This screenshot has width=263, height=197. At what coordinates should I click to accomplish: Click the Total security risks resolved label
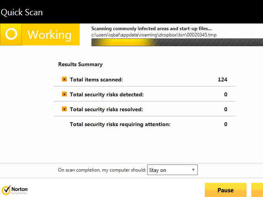[106, 109]
